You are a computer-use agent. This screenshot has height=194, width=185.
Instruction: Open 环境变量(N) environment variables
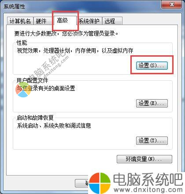(x=144, y=159)
